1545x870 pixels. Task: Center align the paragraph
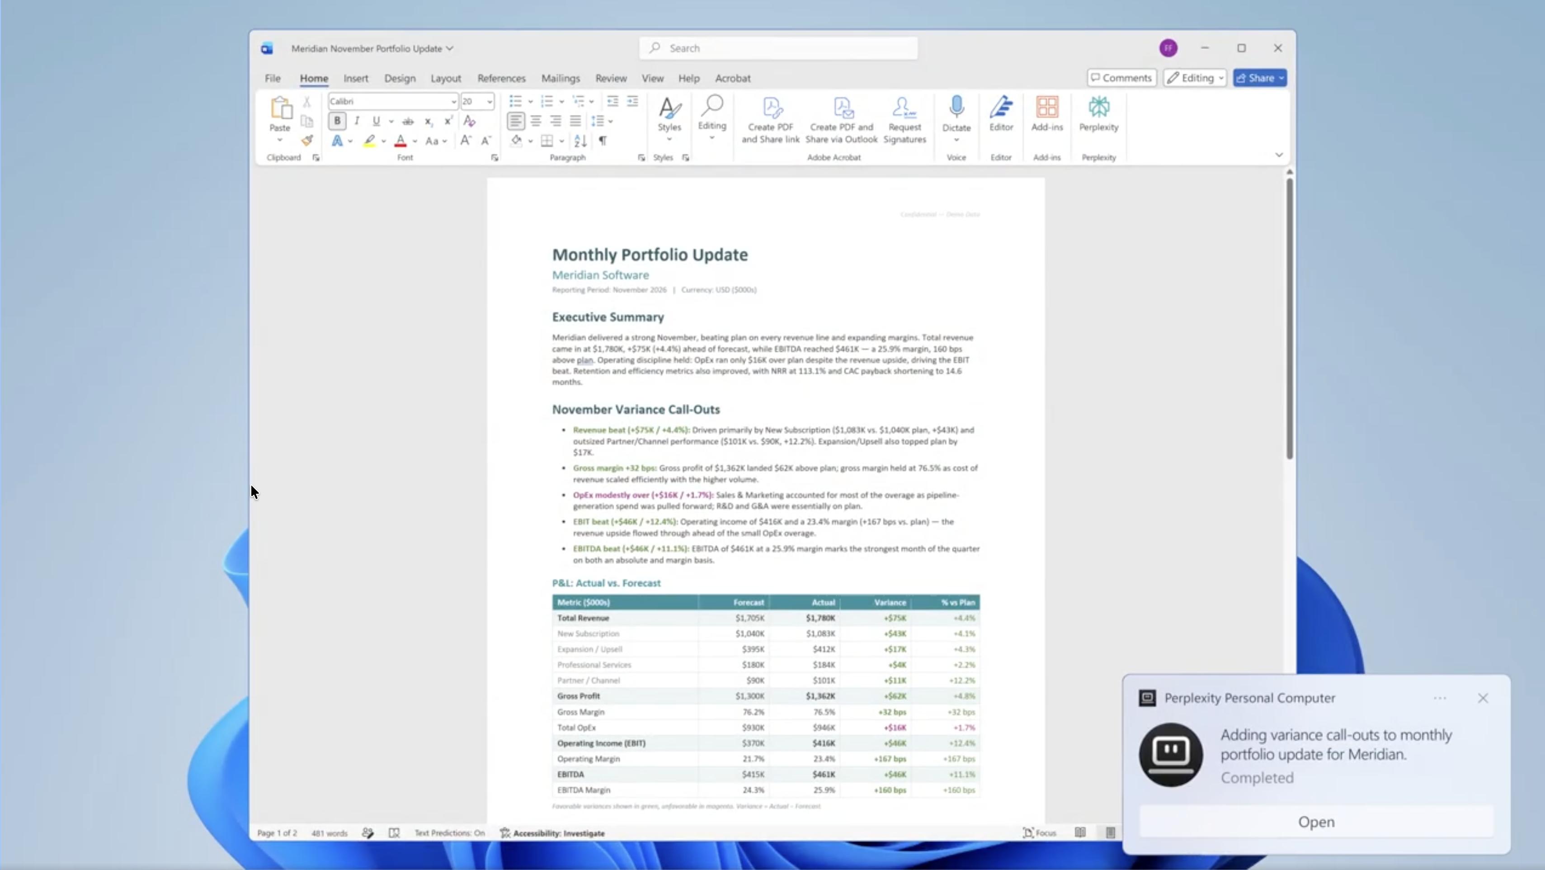pos(536,121)
